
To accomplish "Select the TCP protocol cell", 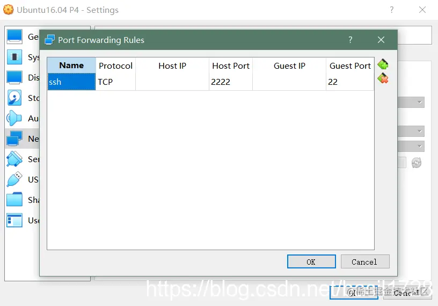I will 115,82.
